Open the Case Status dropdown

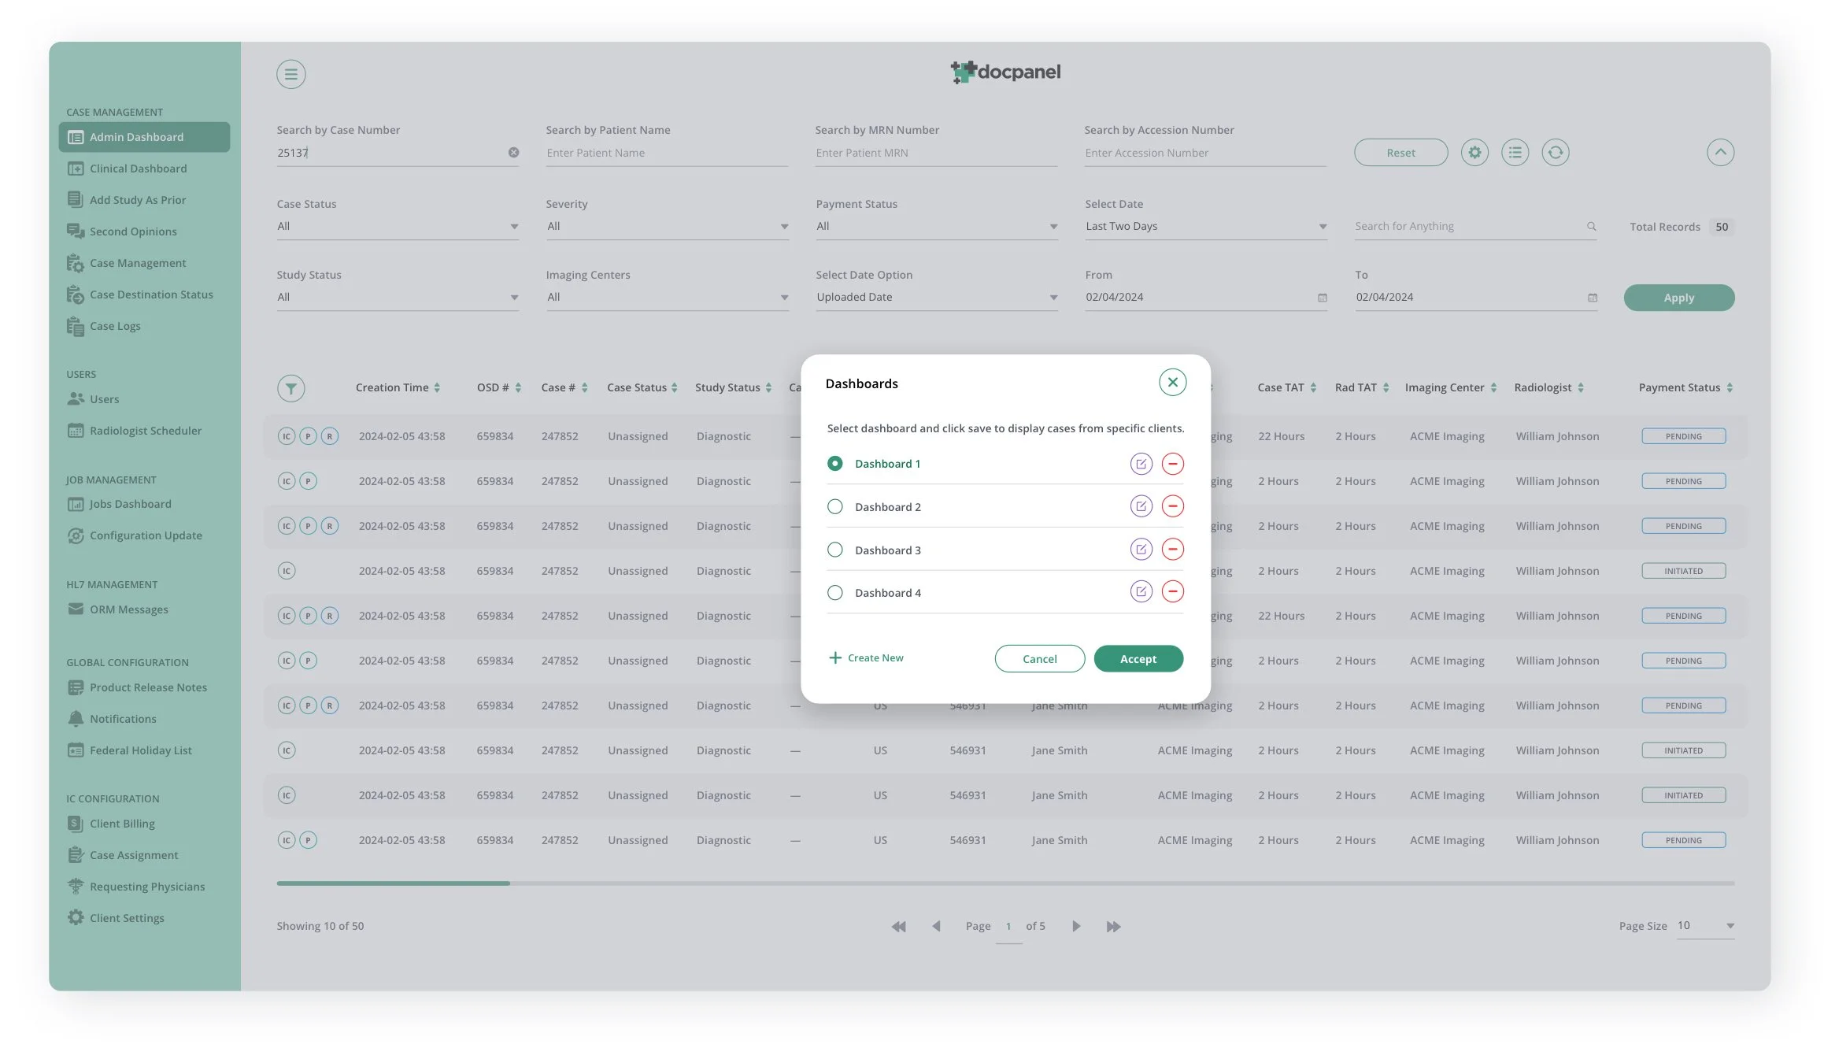point(398,227)
